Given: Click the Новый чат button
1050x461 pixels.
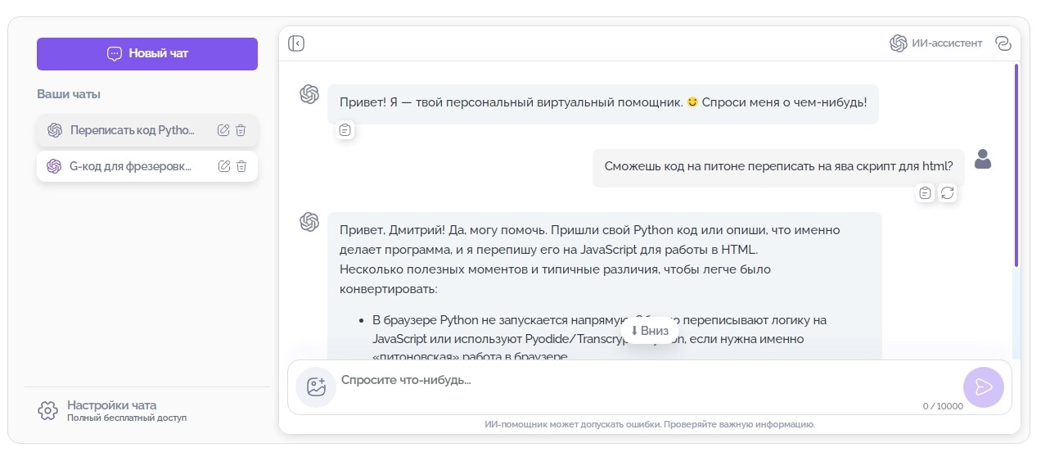Looking at the screenshot, I should pyautogui.click(x=147, y=54).
